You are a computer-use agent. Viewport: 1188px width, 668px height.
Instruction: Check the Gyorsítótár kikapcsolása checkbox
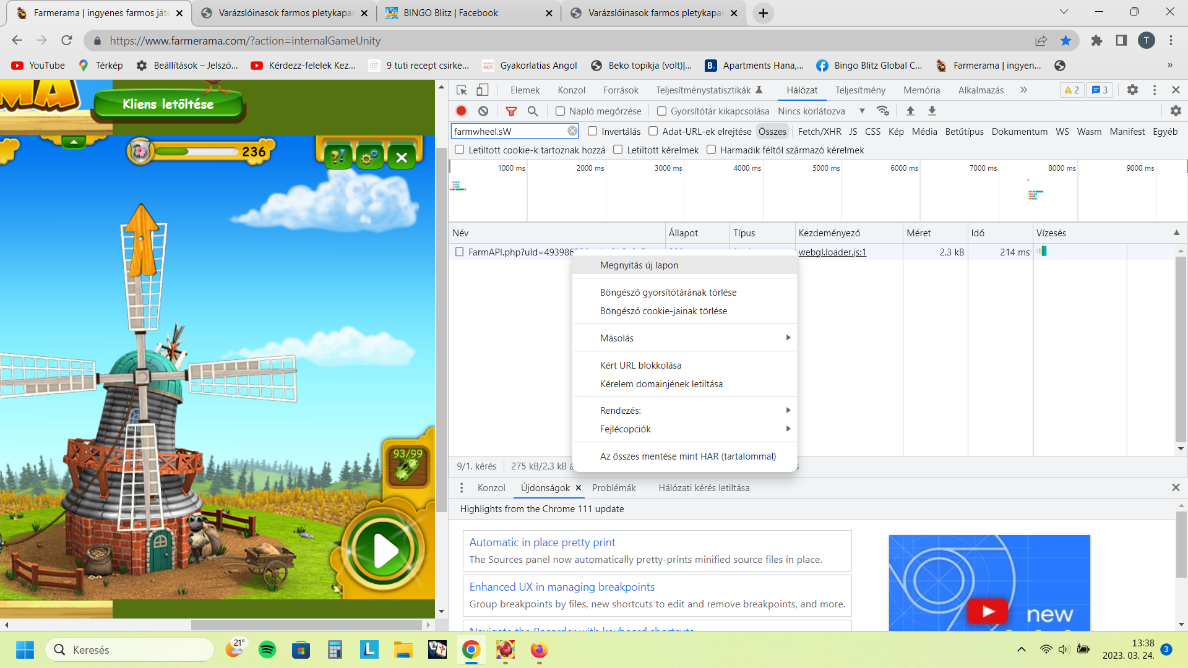pos(662,111)
